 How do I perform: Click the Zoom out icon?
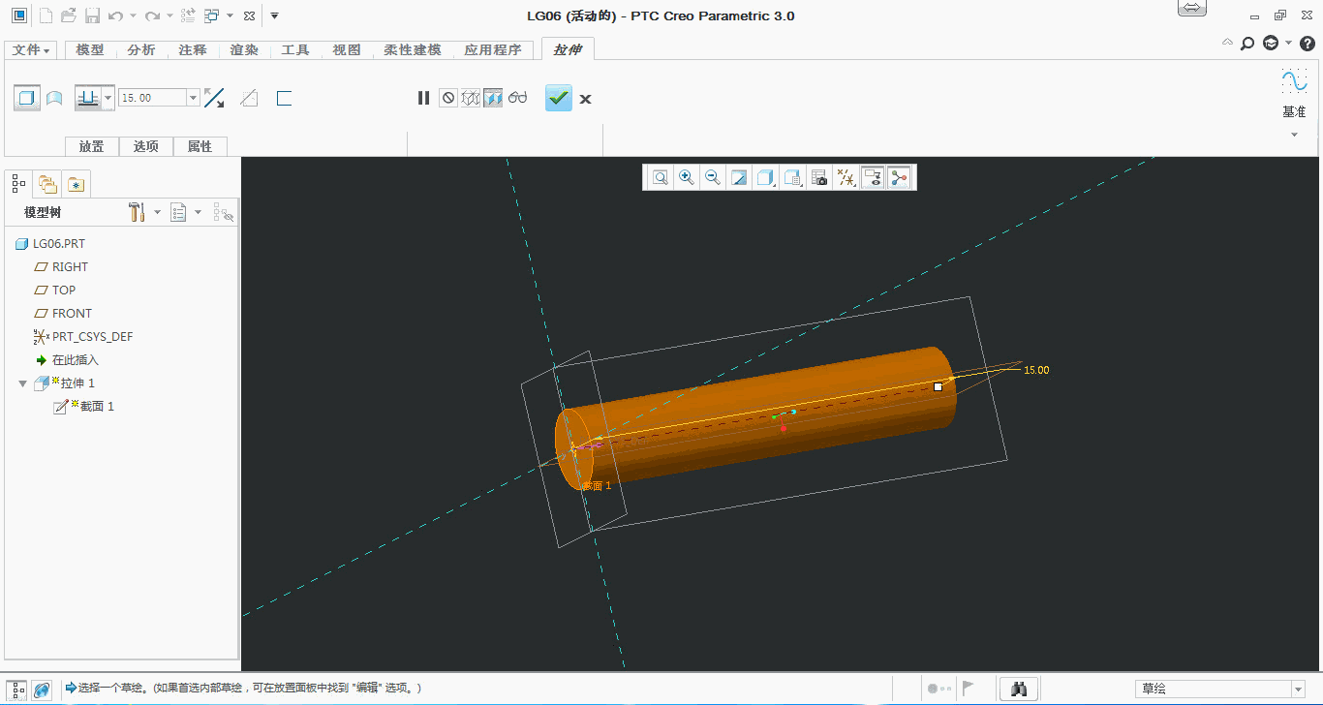713,177
